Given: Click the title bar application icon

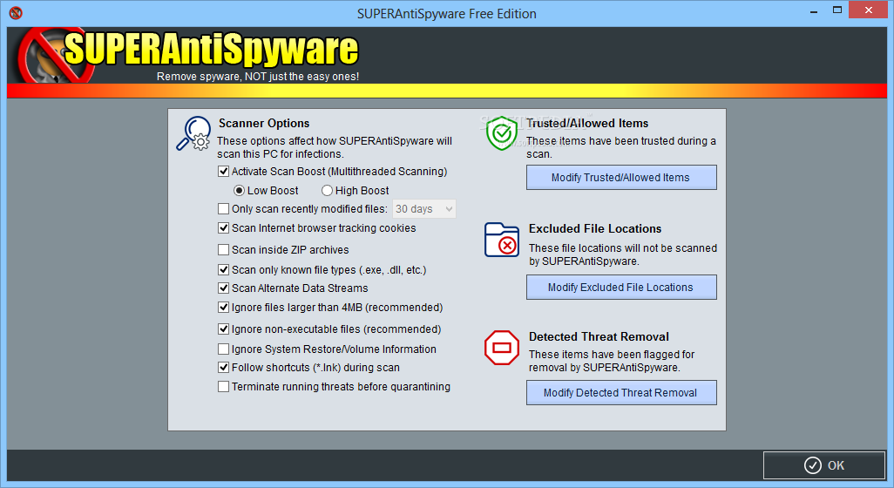Looking at the screenshot, I should (16, 12).
